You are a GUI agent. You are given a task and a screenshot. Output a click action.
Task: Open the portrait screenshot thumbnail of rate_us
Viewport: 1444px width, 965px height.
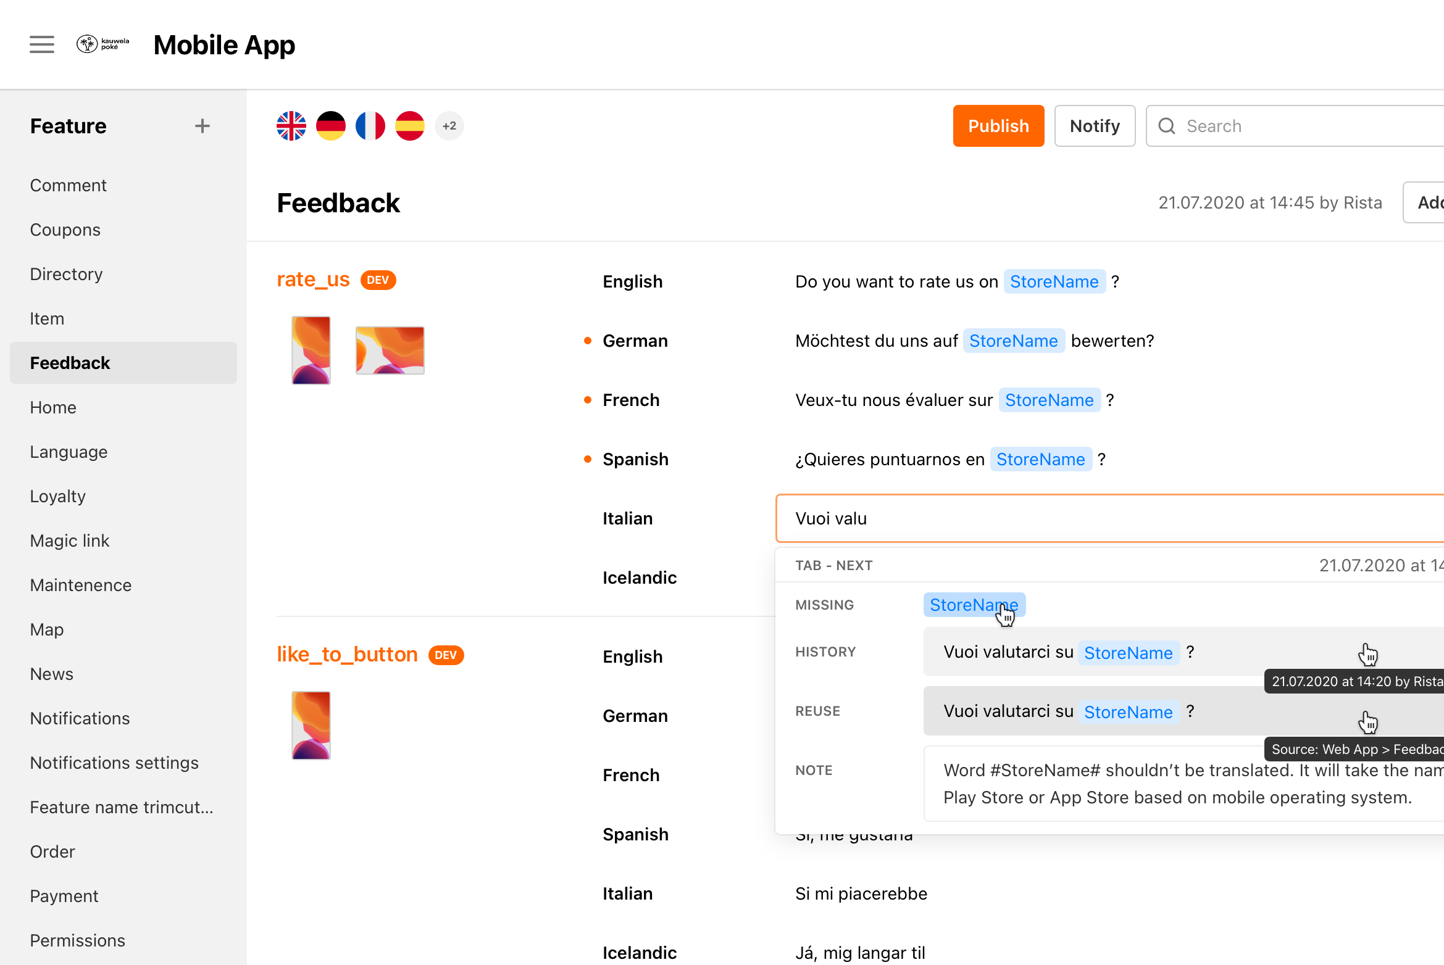(x=311, y=350)
